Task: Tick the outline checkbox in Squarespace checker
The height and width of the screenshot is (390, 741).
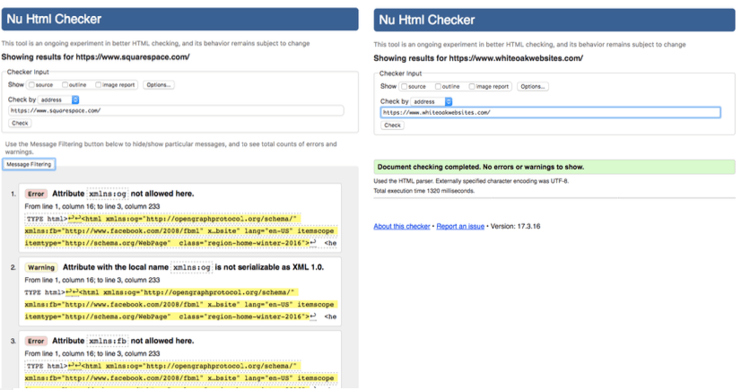Action: pos(65,85)
